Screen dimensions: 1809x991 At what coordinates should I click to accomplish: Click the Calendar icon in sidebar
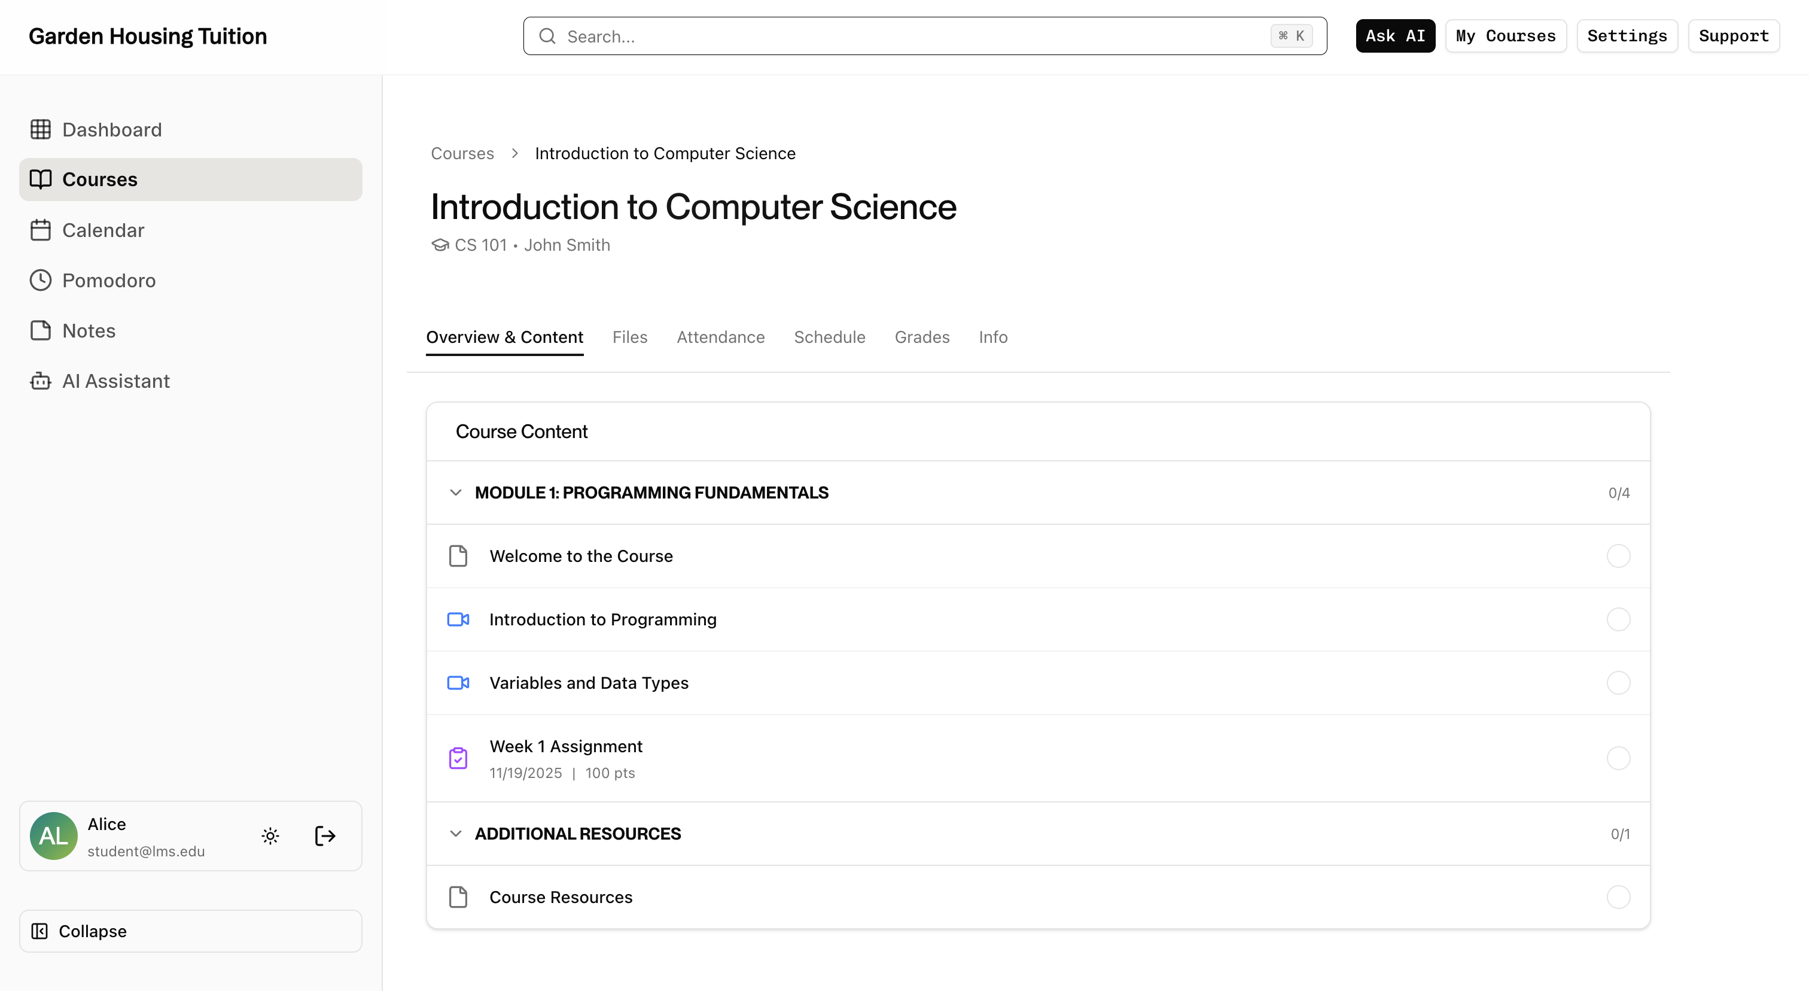tap(40, 230)
